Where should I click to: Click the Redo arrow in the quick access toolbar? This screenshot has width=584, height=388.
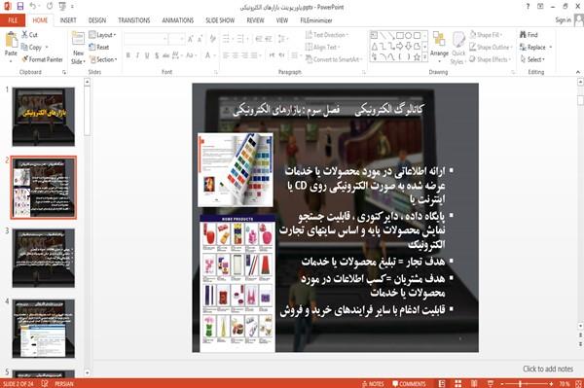pyautogui.click(x=50, y=7)
